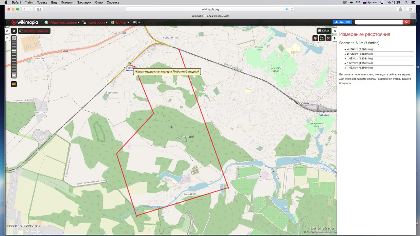This screenshot has width=420, height=236.
Task: Click the Время clock Чт 18:29
Action: tap(394, 2)
